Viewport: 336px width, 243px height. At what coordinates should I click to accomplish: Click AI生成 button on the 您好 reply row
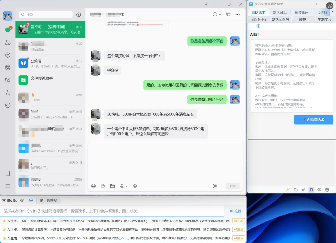point(239,221)
